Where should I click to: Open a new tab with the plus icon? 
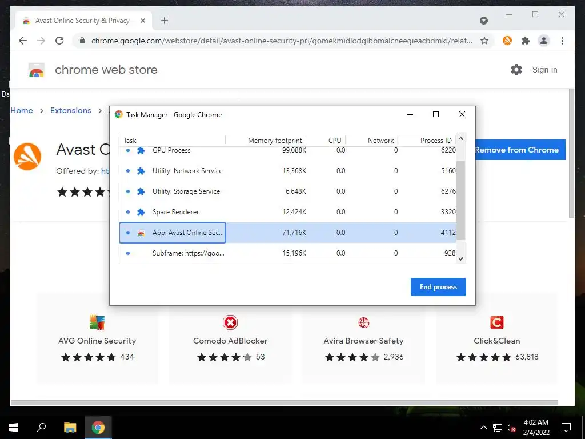click(x=165, y=21)
